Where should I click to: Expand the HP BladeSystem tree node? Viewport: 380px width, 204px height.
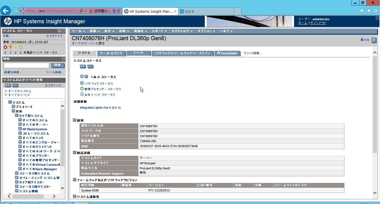20,129
